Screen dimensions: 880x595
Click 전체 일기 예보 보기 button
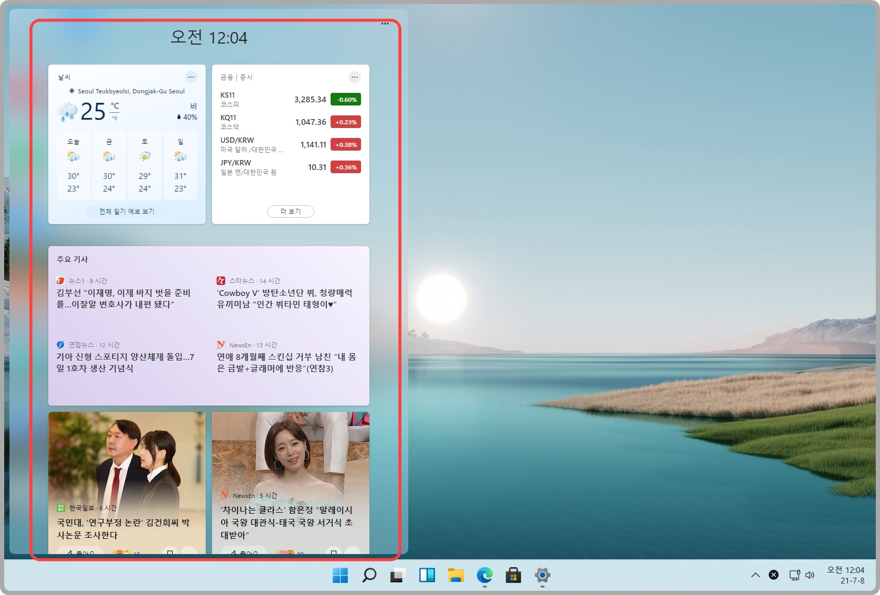[127, 211]
